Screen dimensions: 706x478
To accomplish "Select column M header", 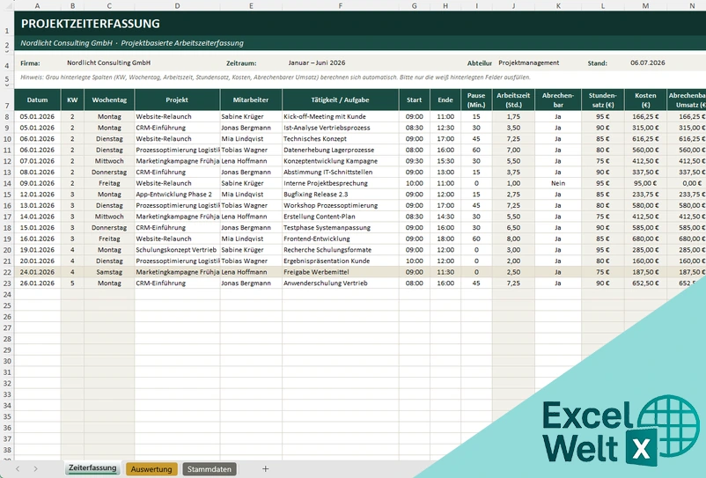I will (x=645, y=6).
